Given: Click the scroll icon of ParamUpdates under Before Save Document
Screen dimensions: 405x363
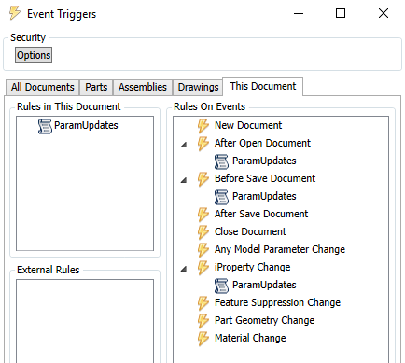Looking at the screenshot, I should pos(221,197).
